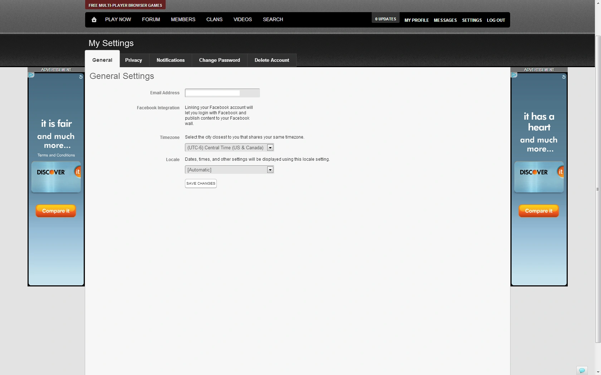Go to MY PROFILE link
601x375 pixels.
pos(416,20)
